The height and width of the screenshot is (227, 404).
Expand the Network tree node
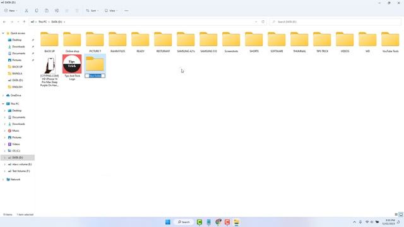click(x=3, y=179)
